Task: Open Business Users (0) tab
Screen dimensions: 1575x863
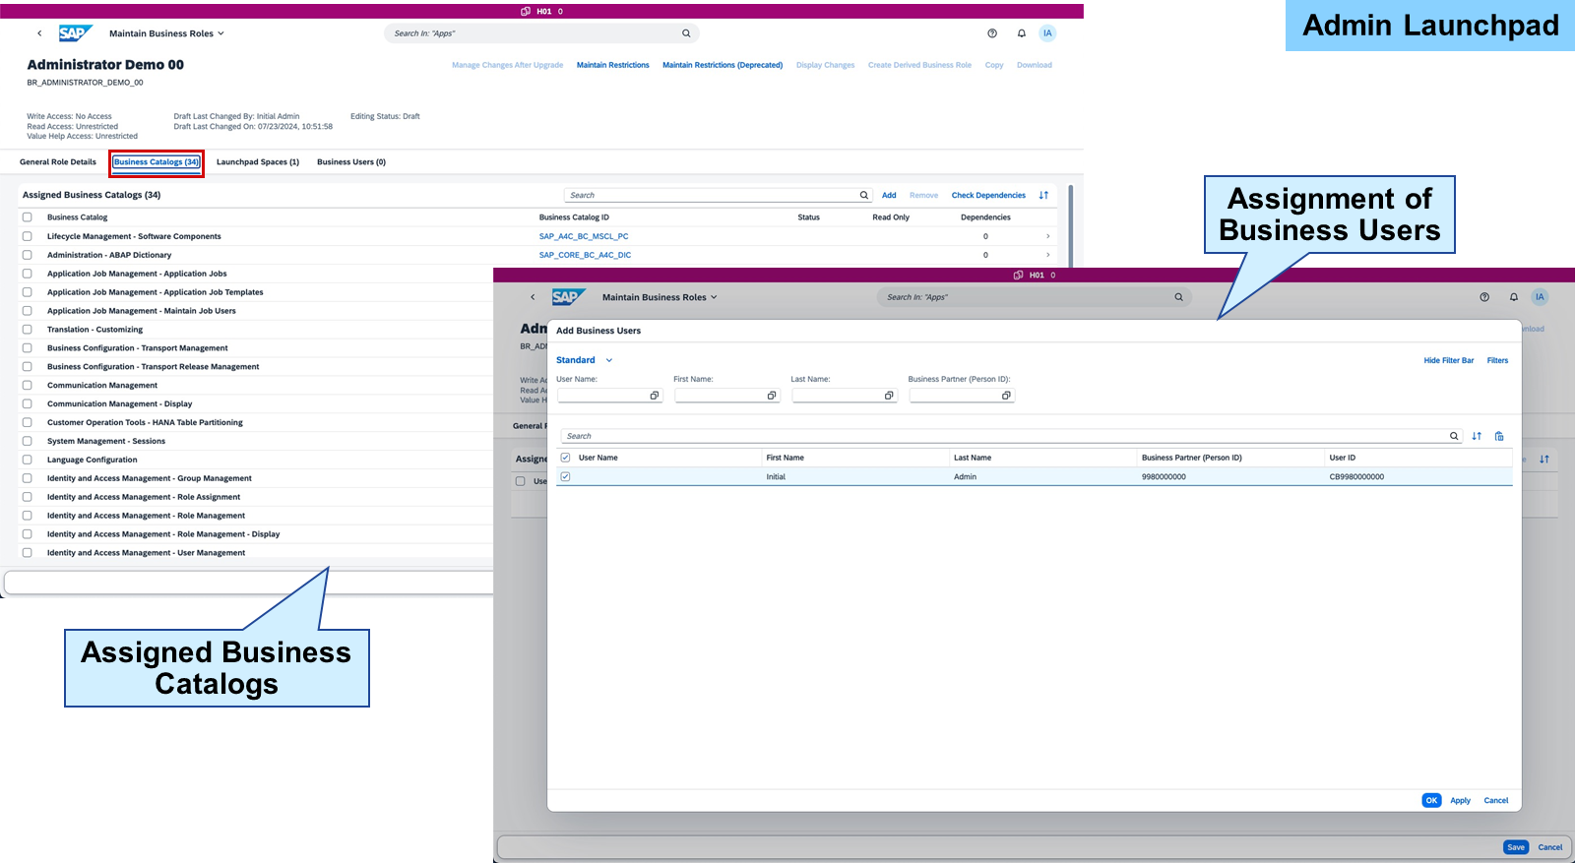Action: pos(351,162)
